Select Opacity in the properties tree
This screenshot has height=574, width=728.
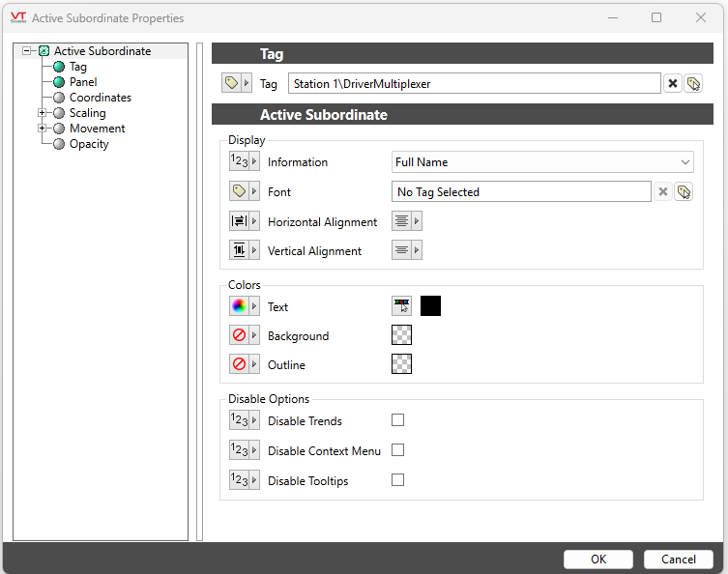coord(89,144)
